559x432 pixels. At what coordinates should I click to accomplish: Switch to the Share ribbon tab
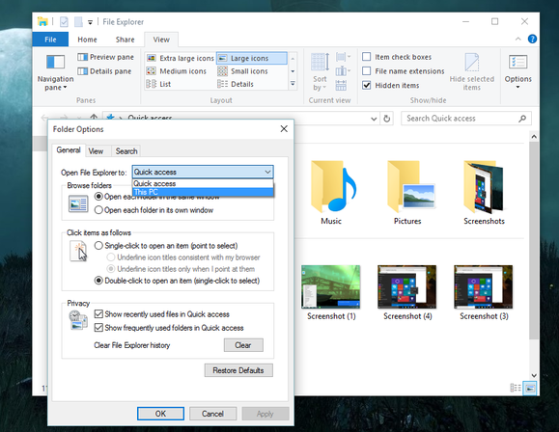pyautogui.click(x=126, y=40)
